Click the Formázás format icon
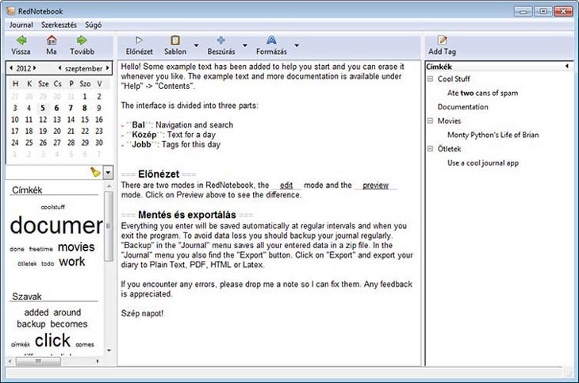 (270, 40)
